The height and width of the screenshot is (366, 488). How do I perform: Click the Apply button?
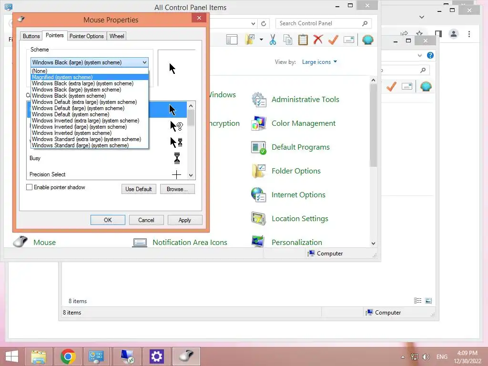click(185, 220)
